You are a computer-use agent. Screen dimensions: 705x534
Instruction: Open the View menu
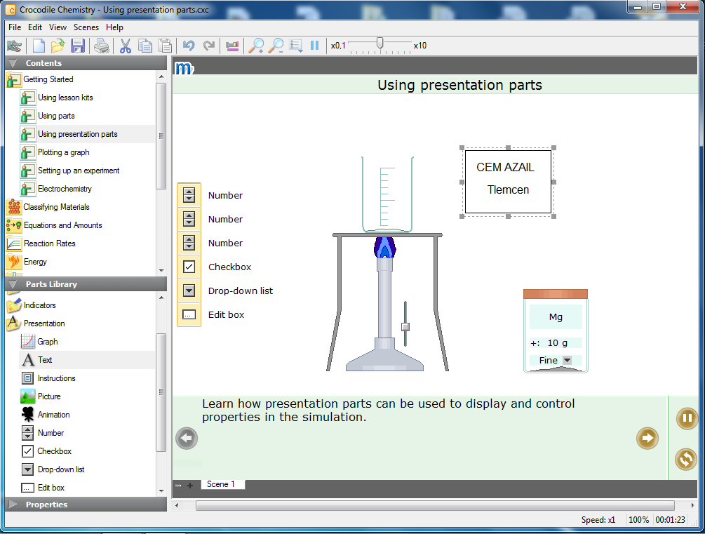[x=58, y=27]
